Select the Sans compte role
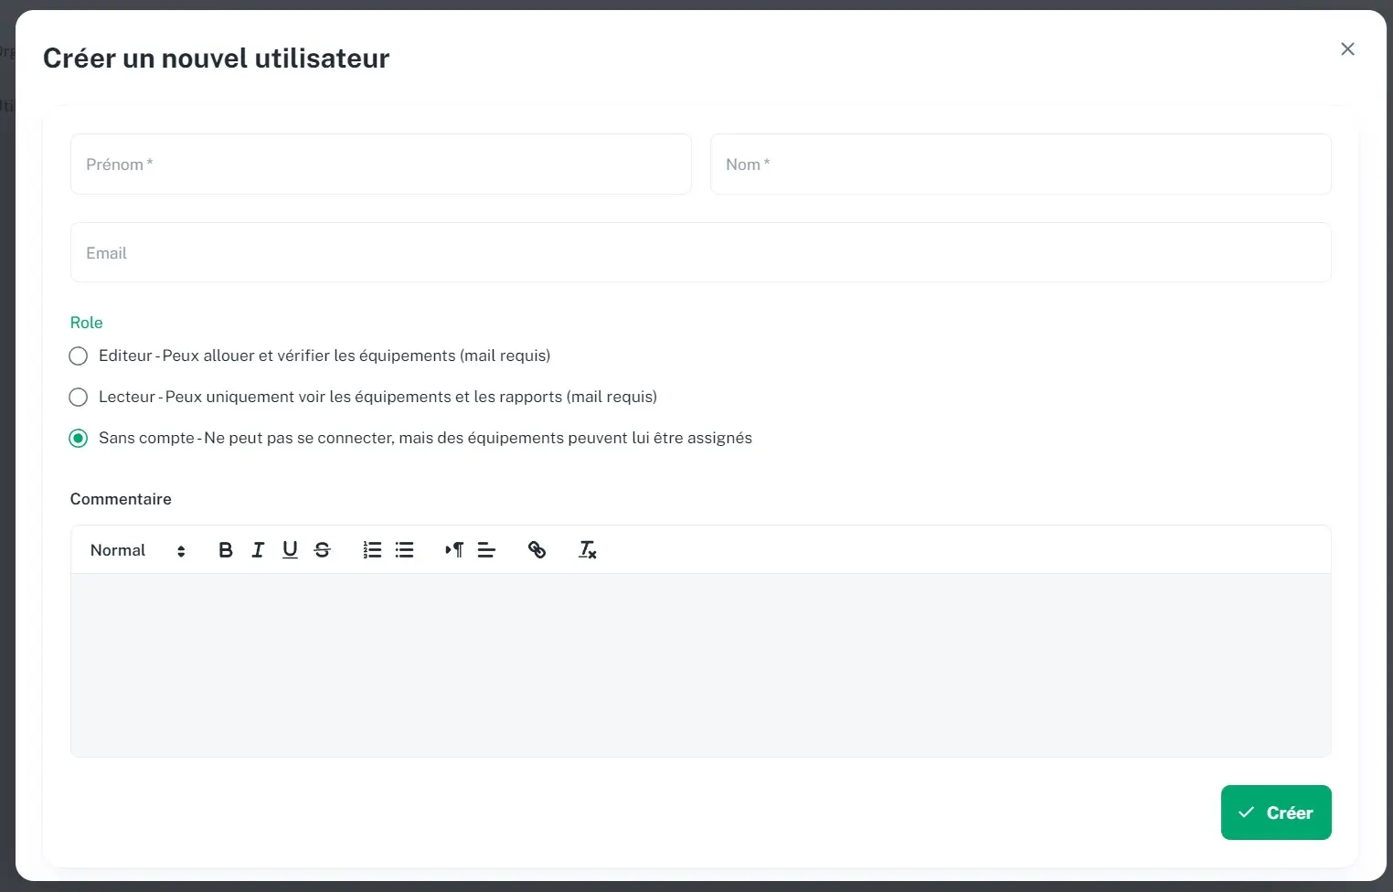Screen dimensions: 1393x892 click(x=79, y=438)
